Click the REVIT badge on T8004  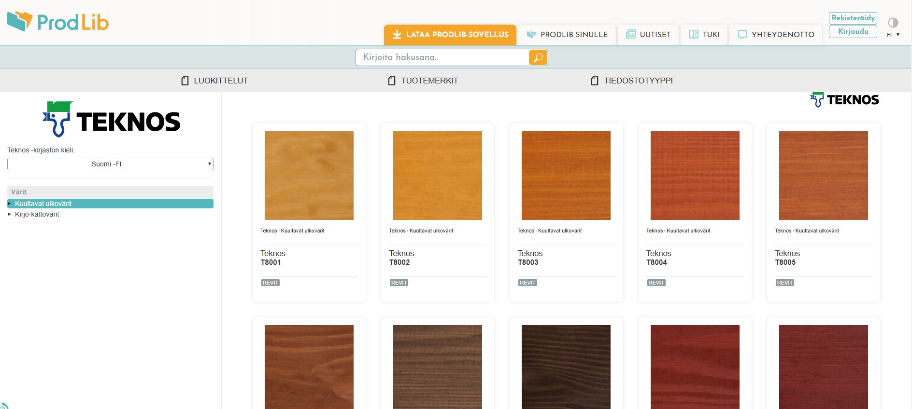(656, 283)
